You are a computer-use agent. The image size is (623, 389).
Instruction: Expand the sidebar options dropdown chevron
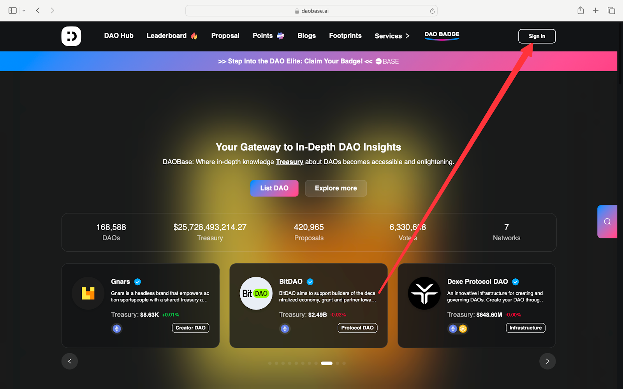click(24, 11)
